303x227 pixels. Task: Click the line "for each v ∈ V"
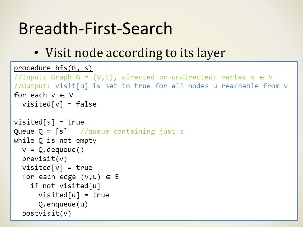[44, 95]
